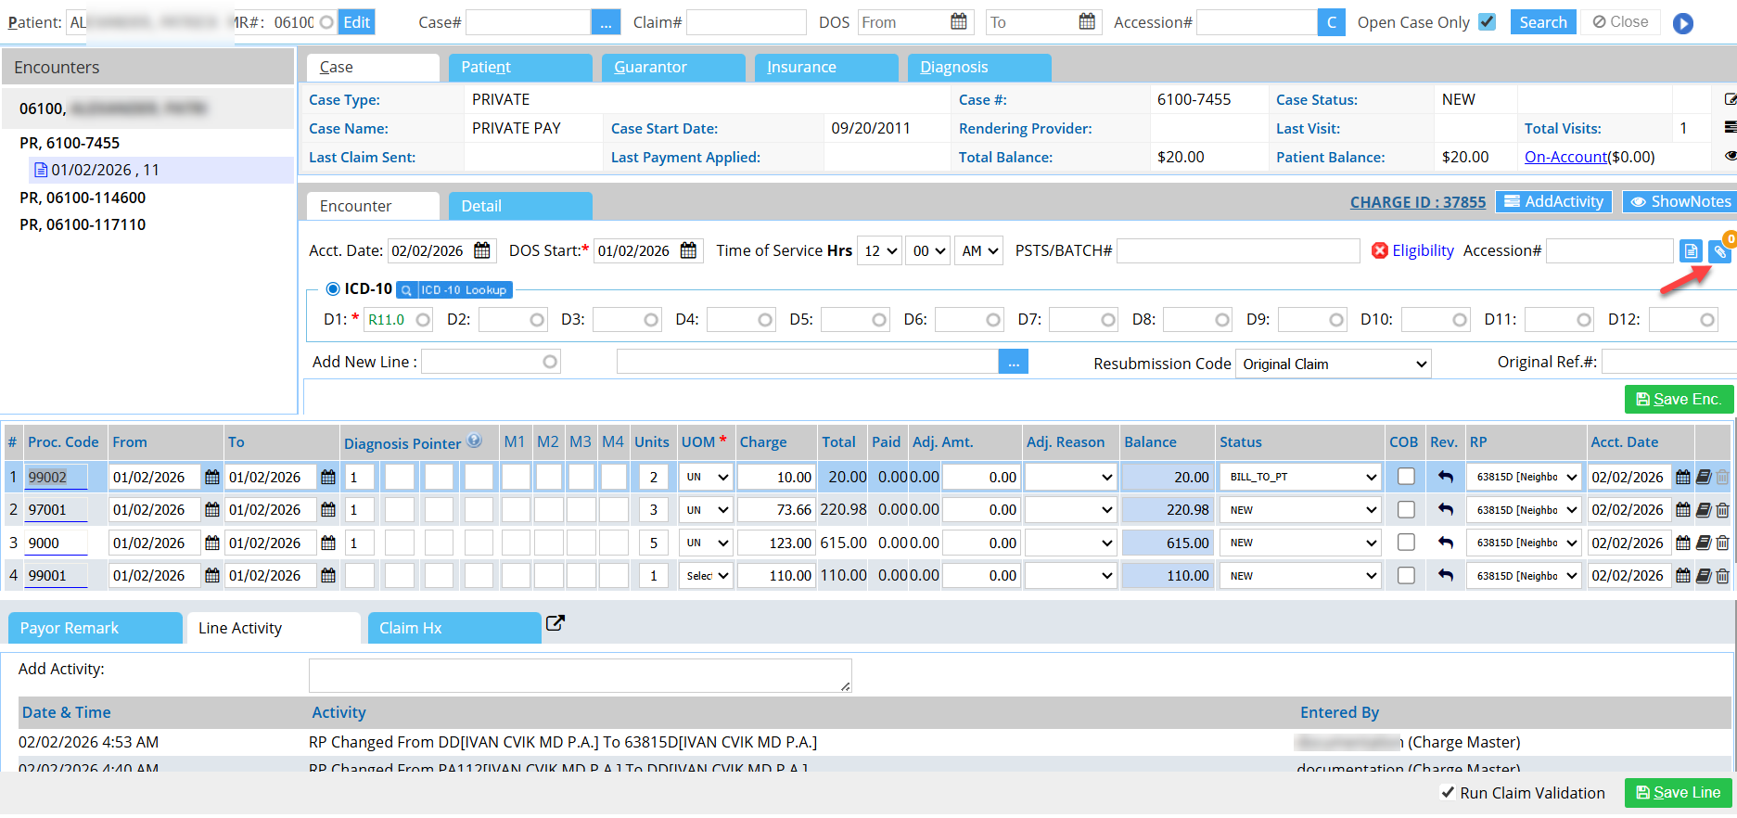The width and height of the screenshot is (1737, 818).
Task: Expand the Resubmission Code dropdown
Action: tap(1333, 364)
